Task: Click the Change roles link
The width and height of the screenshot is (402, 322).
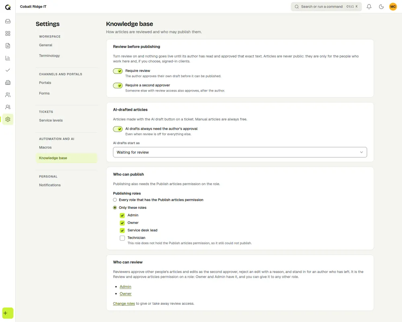Action: [124, 304]
